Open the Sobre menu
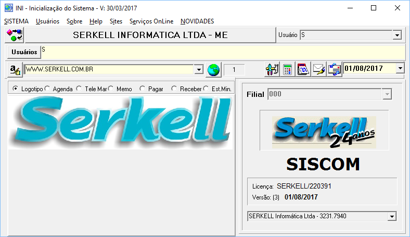Screen dimensions: 410x237 point(74,21)
